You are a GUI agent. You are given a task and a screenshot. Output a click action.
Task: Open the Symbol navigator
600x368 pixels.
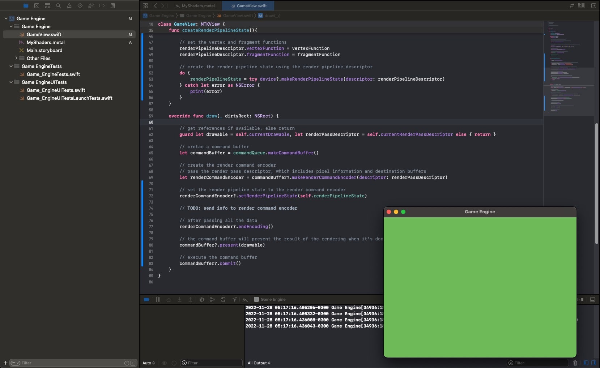click(x=47, y=6)
